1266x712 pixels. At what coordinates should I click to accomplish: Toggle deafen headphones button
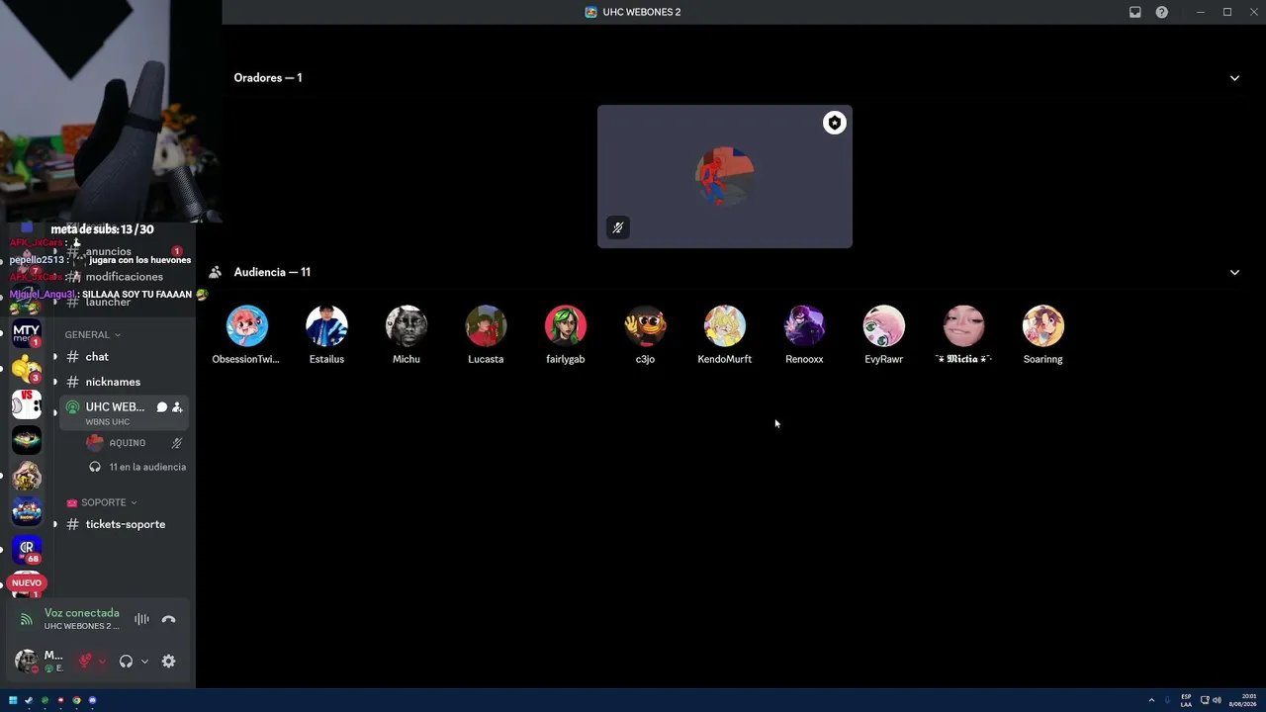126,662
